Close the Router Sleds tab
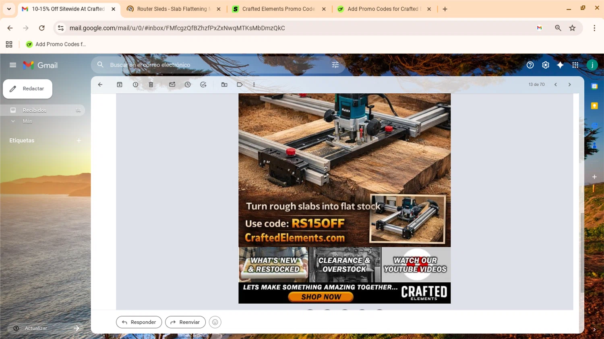604x339 pixels. point(219,9)
